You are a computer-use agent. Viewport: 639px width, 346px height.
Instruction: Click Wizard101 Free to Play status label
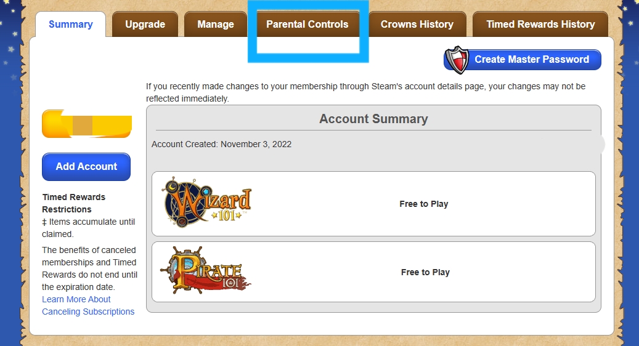click(424, 204)
